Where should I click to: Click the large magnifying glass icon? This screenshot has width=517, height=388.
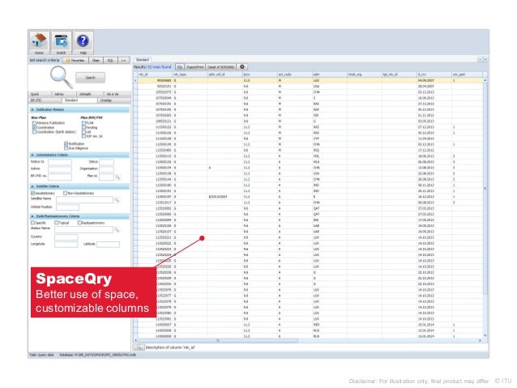click(x=62, y=77)
